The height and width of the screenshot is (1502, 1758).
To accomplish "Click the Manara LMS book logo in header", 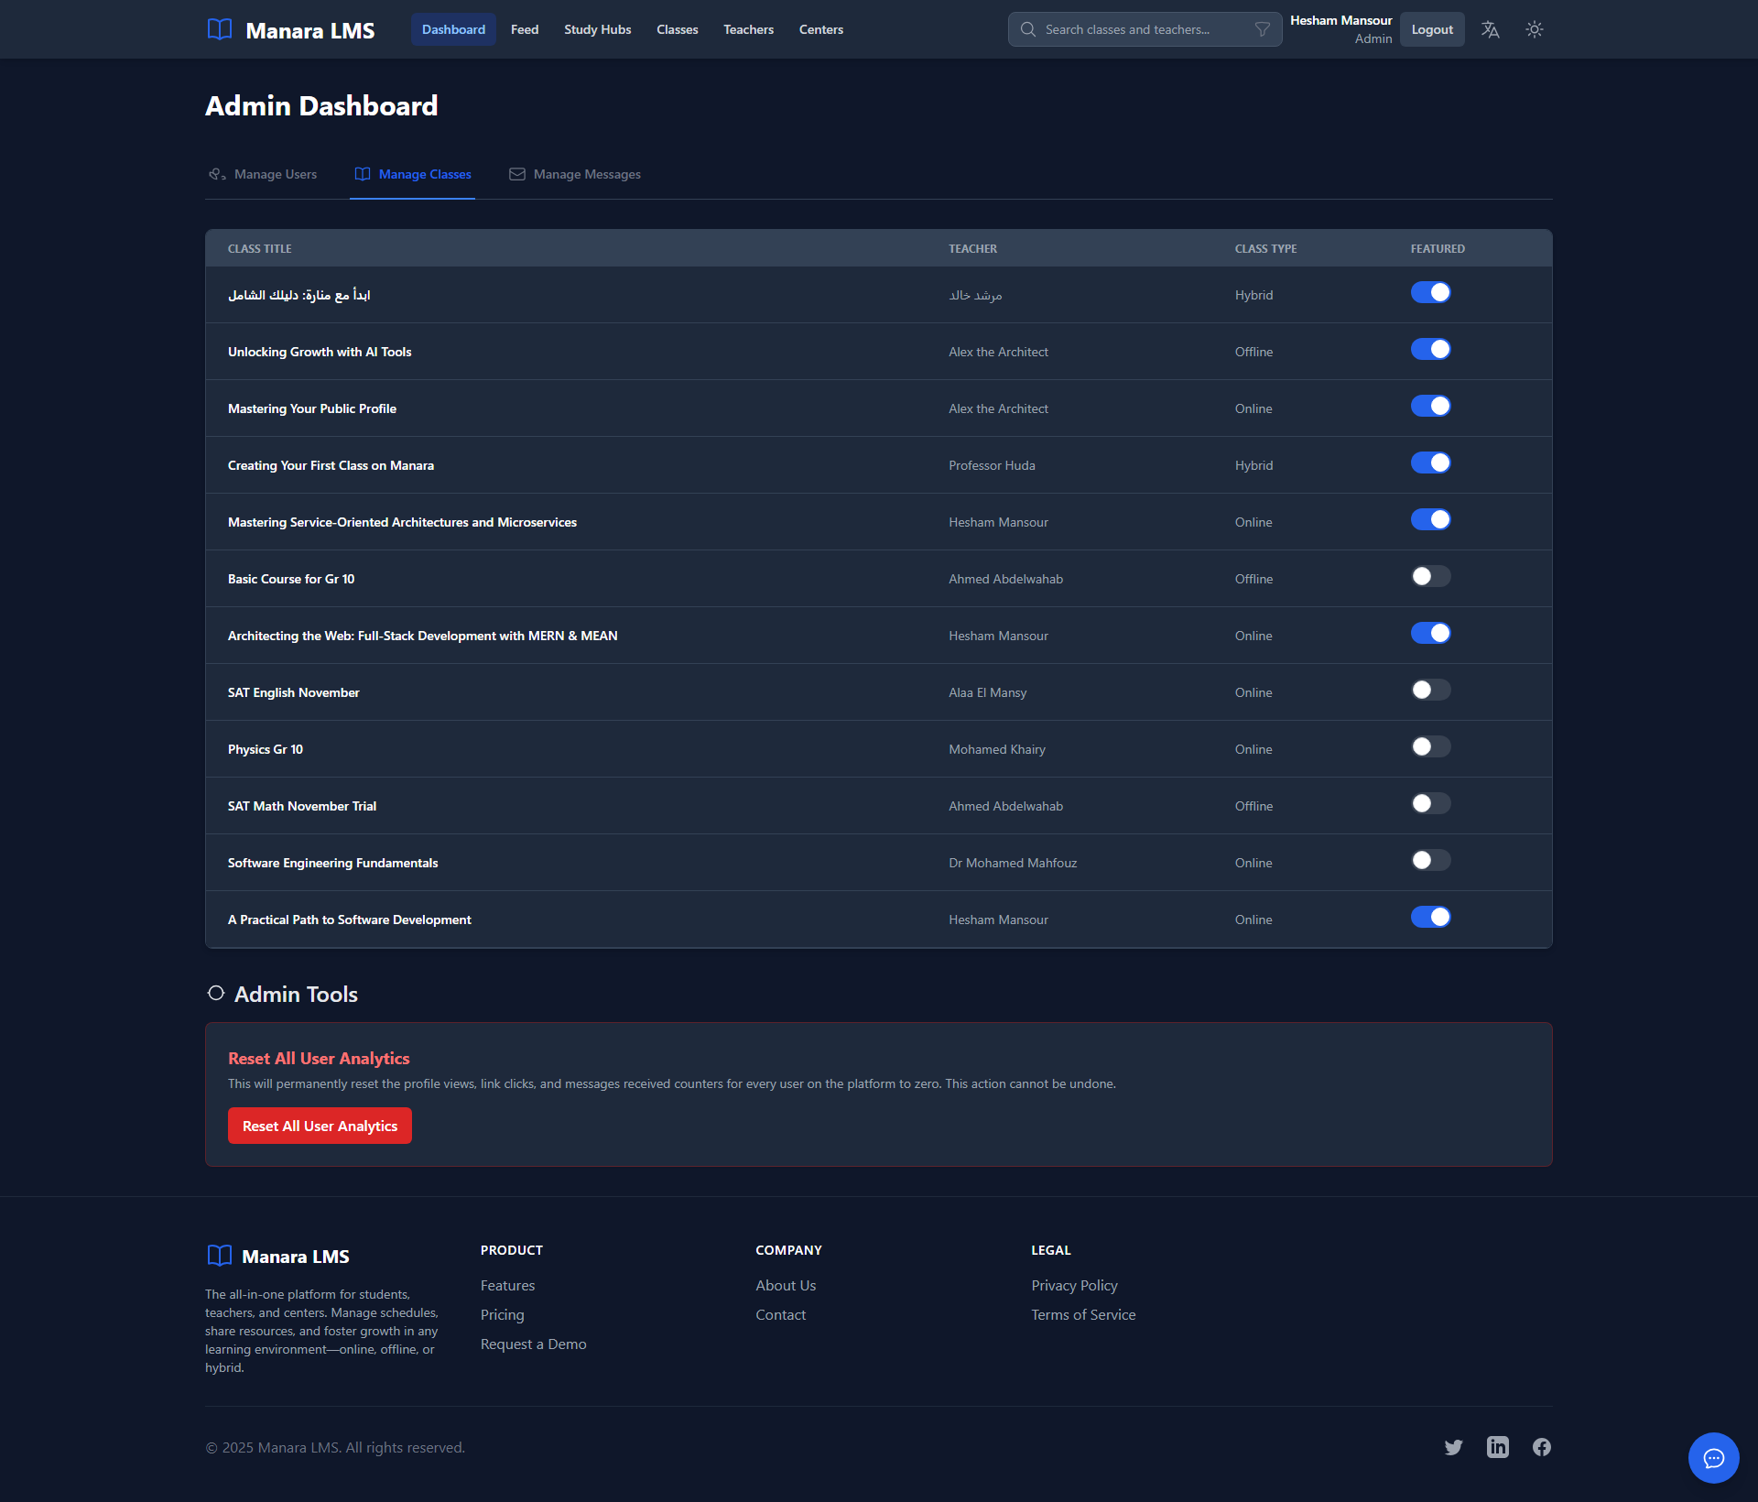I will point(220,29).
